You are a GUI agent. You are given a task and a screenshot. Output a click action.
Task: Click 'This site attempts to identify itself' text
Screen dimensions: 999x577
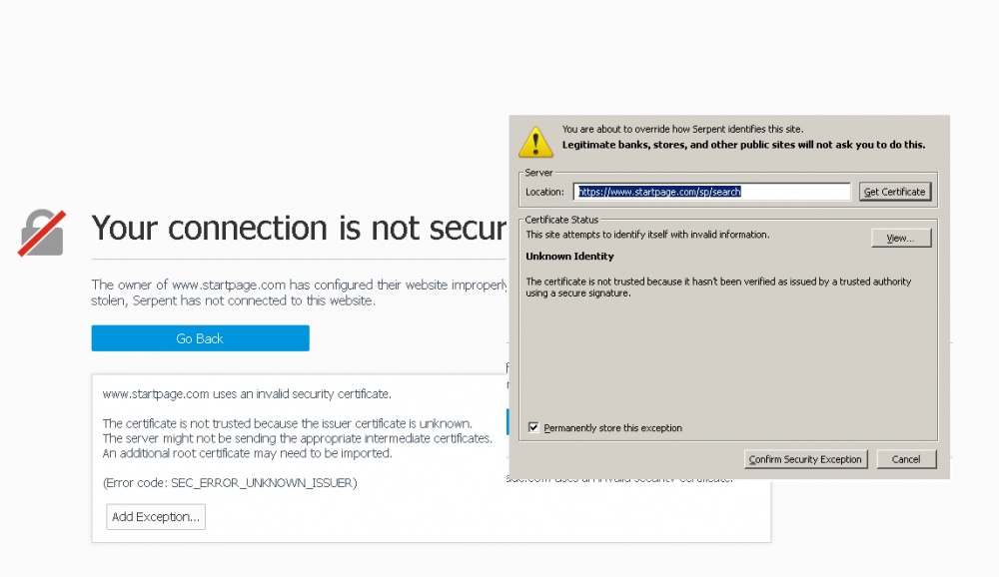647,235
